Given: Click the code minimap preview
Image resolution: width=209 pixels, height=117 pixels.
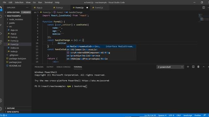Looking at the screenshot, I should point(203,18).
